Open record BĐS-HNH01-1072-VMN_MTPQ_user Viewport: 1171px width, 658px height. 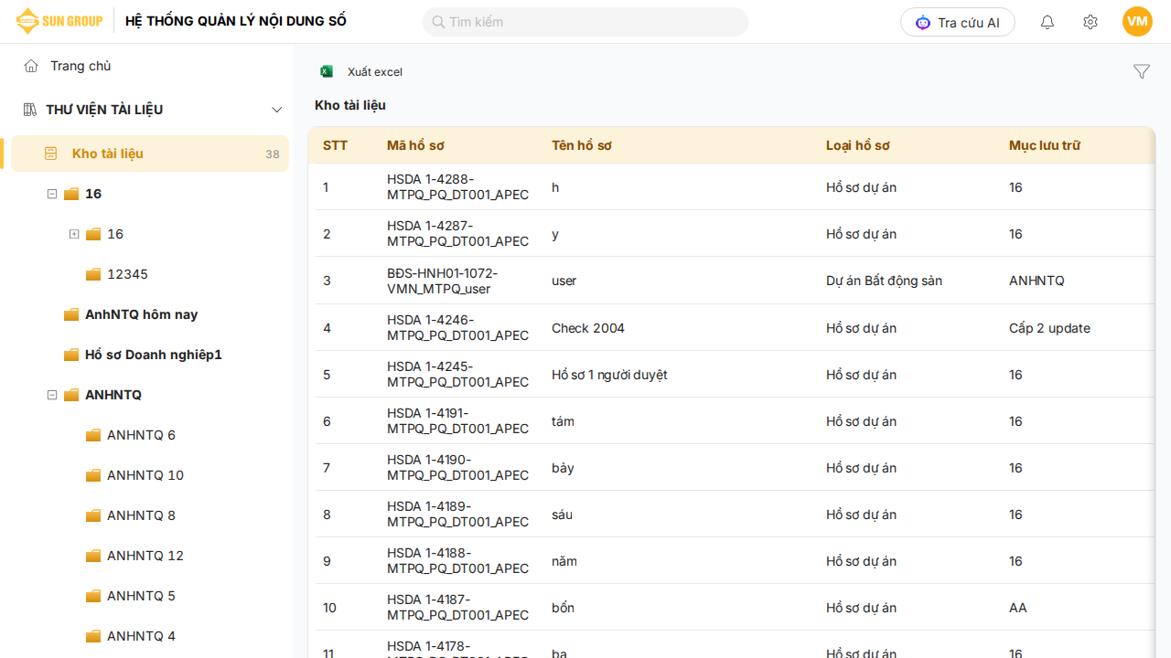point(443,281)
